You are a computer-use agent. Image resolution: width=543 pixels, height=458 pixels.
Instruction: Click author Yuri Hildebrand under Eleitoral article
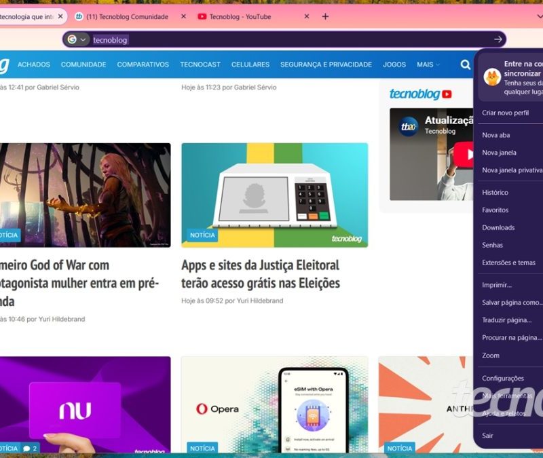click(x=260, y=301)
